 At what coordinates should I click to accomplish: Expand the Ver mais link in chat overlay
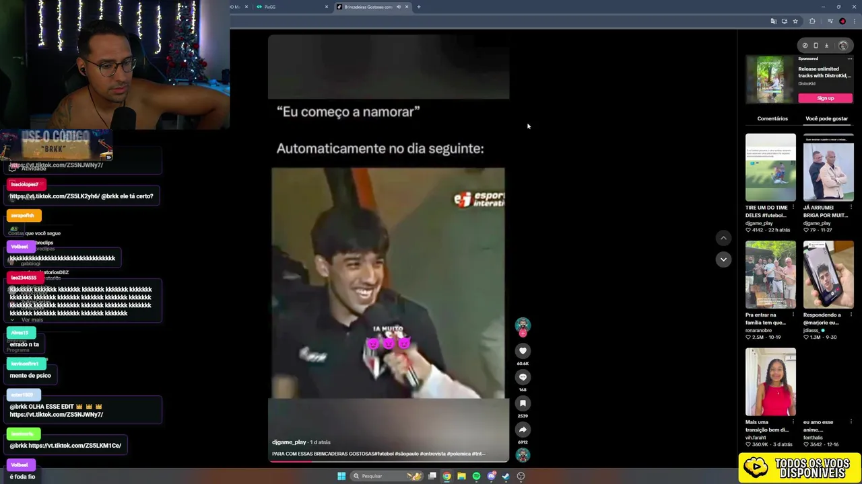tap(32, 320)
